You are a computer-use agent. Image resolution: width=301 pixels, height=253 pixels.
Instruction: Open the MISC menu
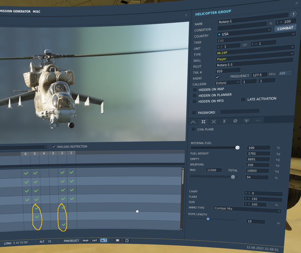click(x=36, y=11)
